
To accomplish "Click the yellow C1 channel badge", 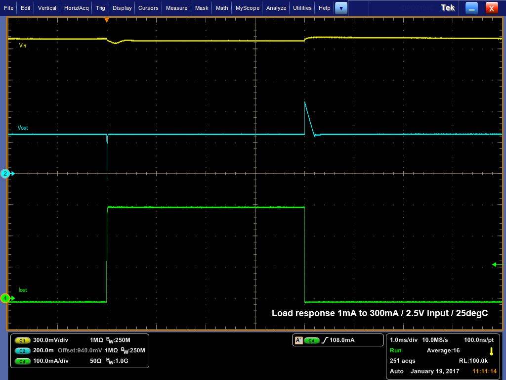I will pos(22,340).
